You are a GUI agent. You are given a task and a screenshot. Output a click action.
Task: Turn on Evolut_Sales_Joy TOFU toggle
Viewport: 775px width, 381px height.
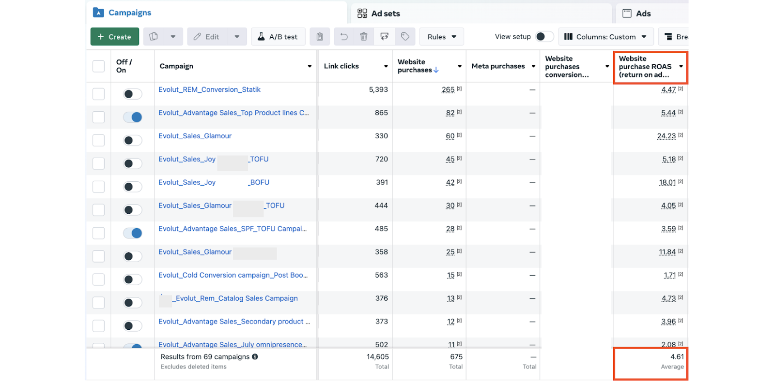coord(132,163)
